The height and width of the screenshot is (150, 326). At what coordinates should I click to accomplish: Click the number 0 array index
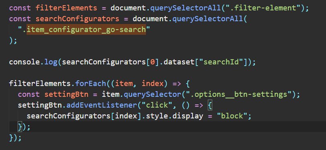(152, 62)
